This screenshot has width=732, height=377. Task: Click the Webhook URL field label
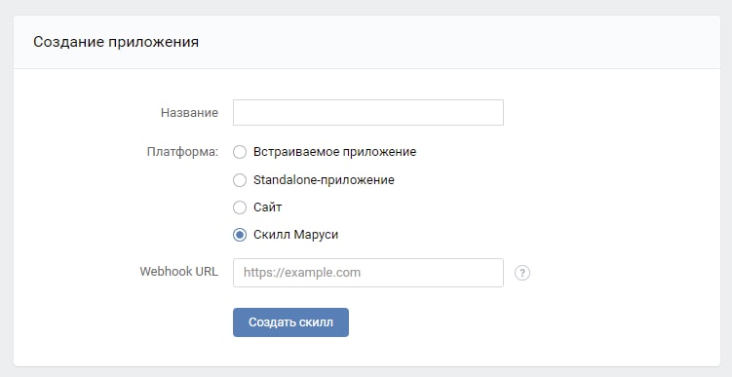tap(178, 272)
